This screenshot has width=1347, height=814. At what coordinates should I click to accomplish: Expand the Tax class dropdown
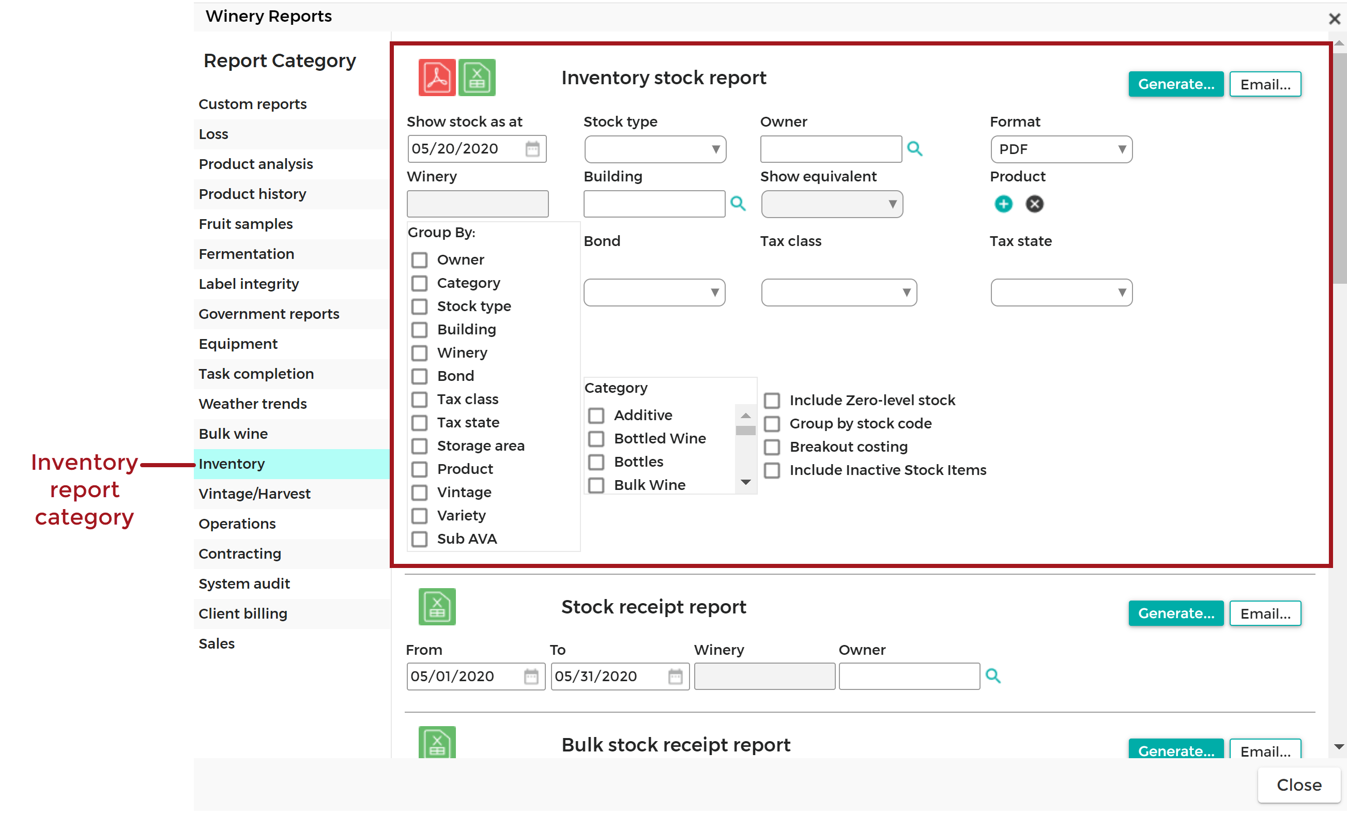coord(838,293)
